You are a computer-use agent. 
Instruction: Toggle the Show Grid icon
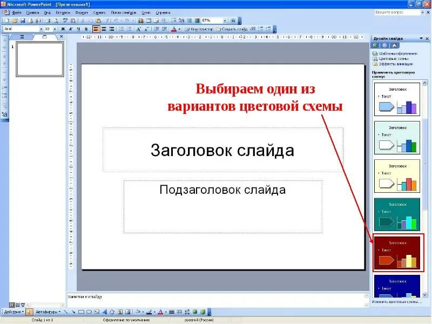coord(190,21)
